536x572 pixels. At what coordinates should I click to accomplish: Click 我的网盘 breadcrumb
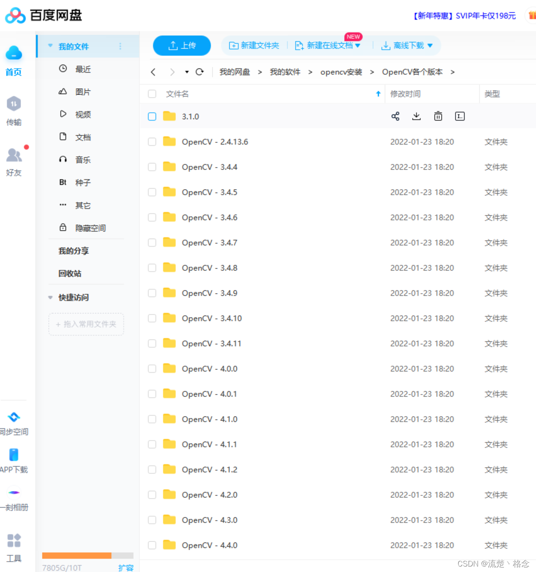click(x=235, y=72)
